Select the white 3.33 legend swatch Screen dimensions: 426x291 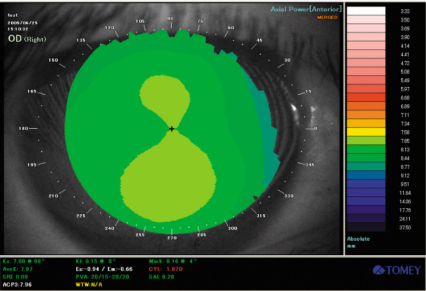point(365,11)
